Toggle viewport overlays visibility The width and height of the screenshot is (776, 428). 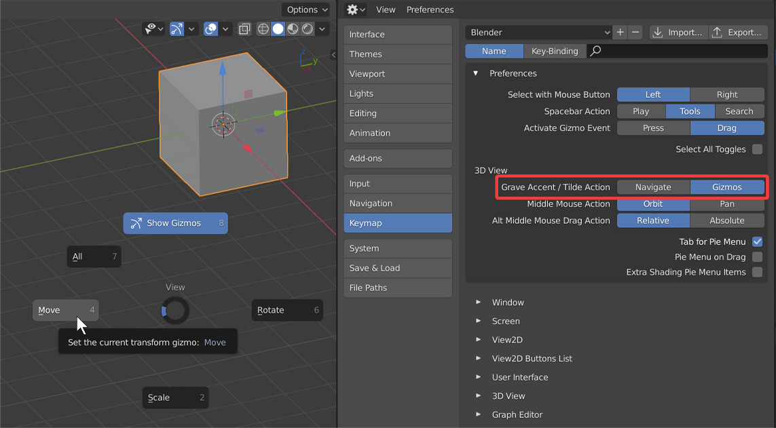[x=210, y=28]
